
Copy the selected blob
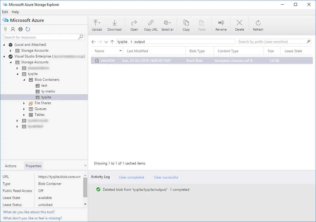tap(186, 25)
